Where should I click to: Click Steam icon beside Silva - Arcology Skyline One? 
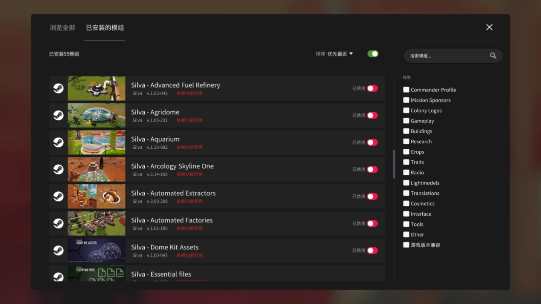click(x=58, y=170)
